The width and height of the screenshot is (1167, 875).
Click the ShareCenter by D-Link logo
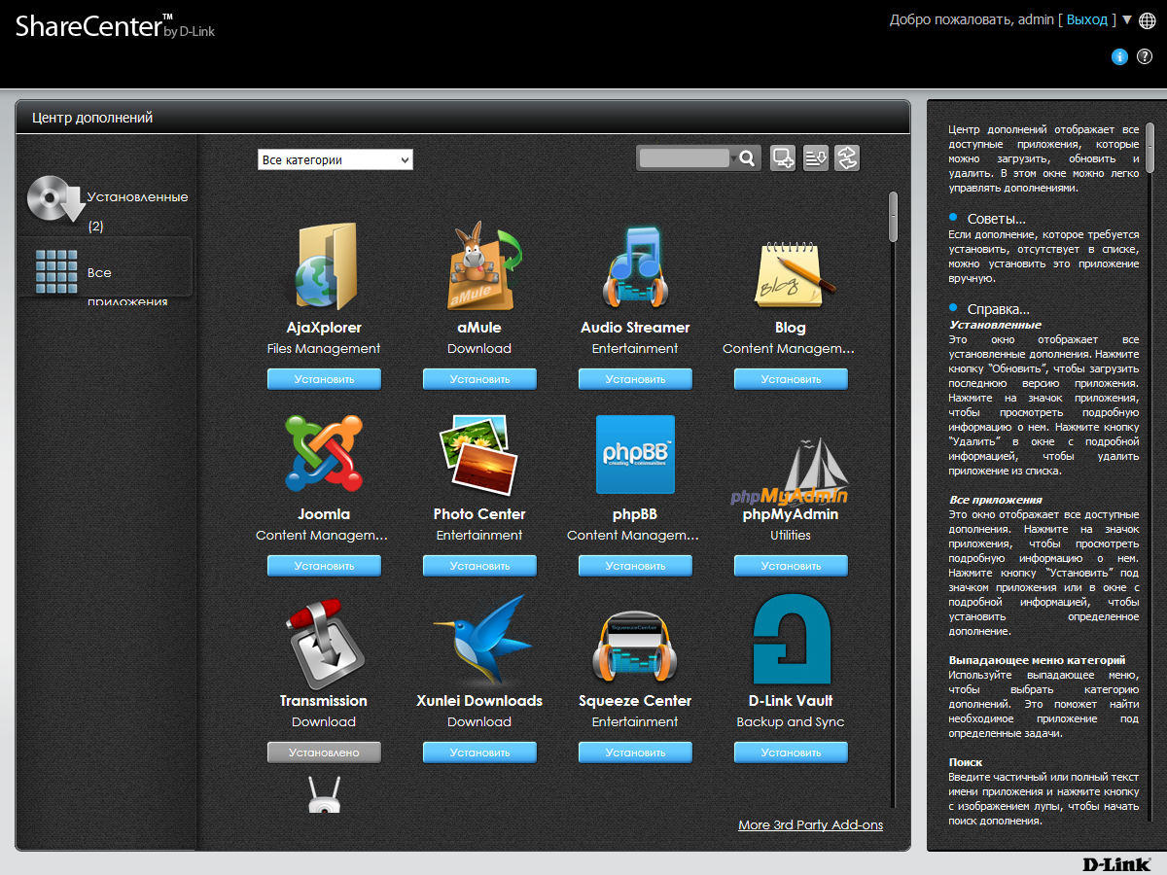click(x=115, y=27)
